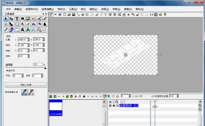Stop animation playback with red square

tap(84, 96)
